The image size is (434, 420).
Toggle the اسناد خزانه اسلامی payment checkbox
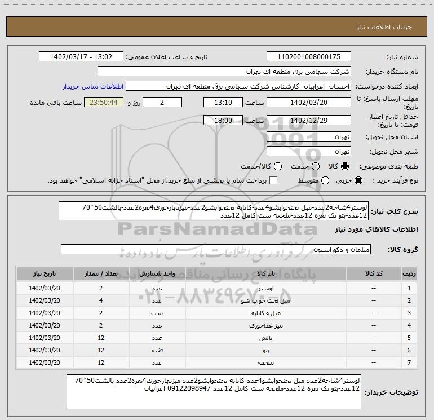point(273,180)
